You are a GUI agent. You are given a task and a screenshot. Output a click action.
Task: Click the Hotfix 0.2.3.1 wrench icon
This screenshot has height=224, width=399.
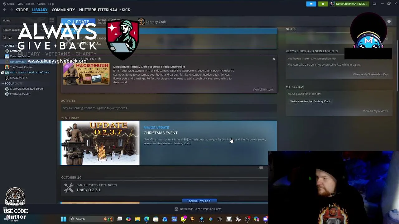69,188
